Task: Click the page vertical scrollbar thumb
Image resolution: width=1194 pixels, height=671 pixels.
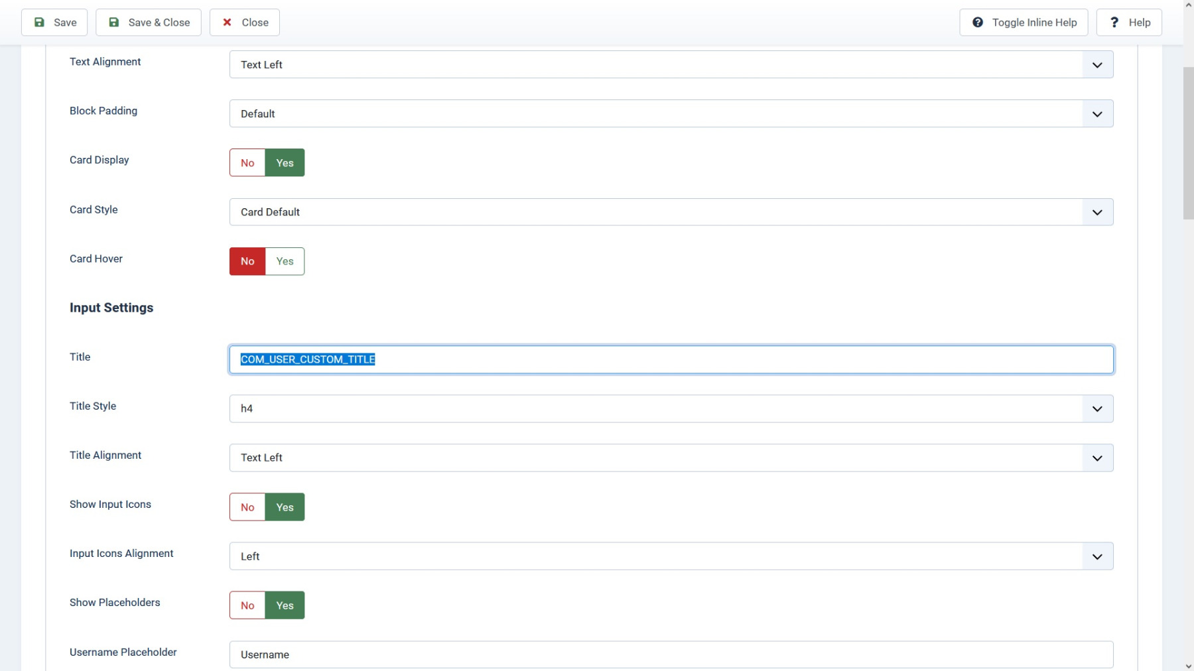Action: (x=1188, y=143)
